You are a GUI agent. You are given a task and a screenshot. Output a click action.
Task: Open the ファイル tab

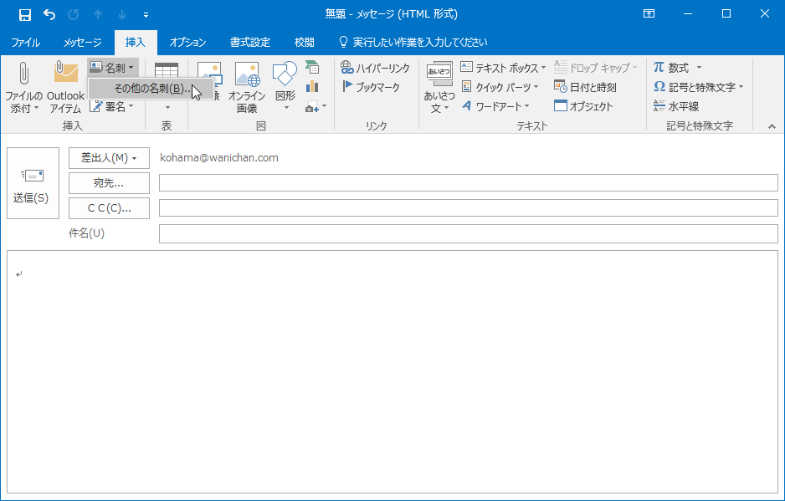coord(26,43)
